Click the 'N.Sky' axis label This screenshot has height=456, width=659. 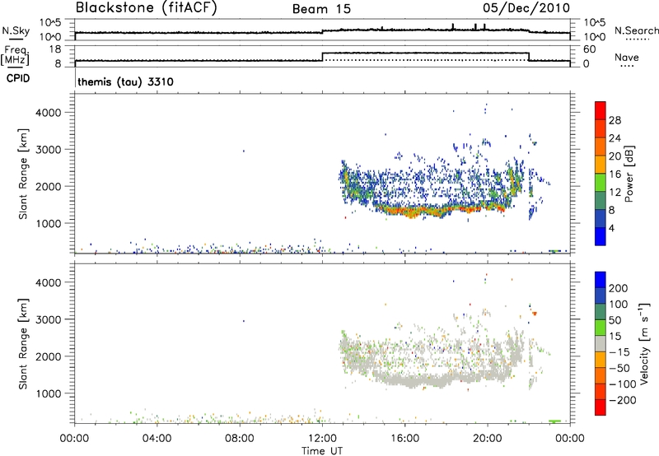[16, 30]
